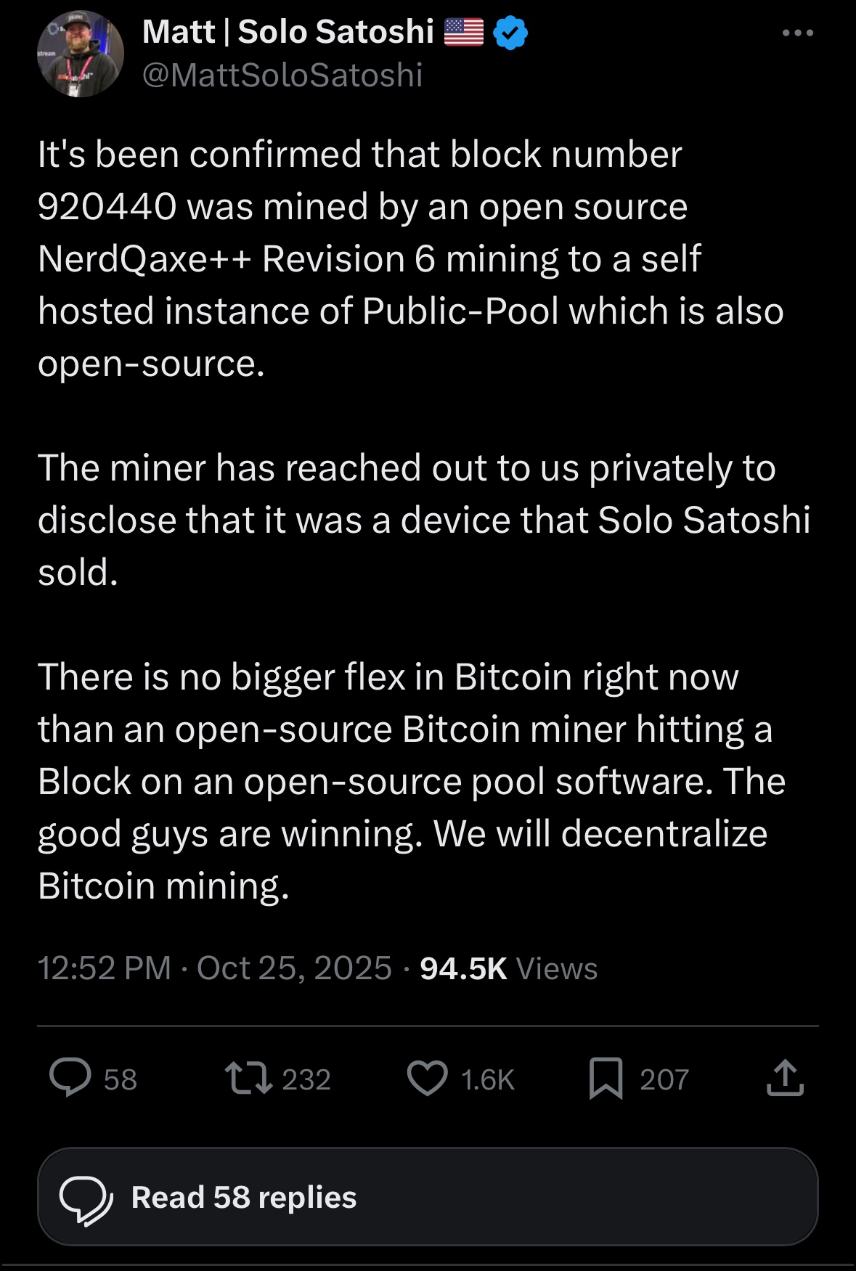Click the 232 repost count
The width and height of the screenshot is (856, 1271).
[x=306, y=1079]
